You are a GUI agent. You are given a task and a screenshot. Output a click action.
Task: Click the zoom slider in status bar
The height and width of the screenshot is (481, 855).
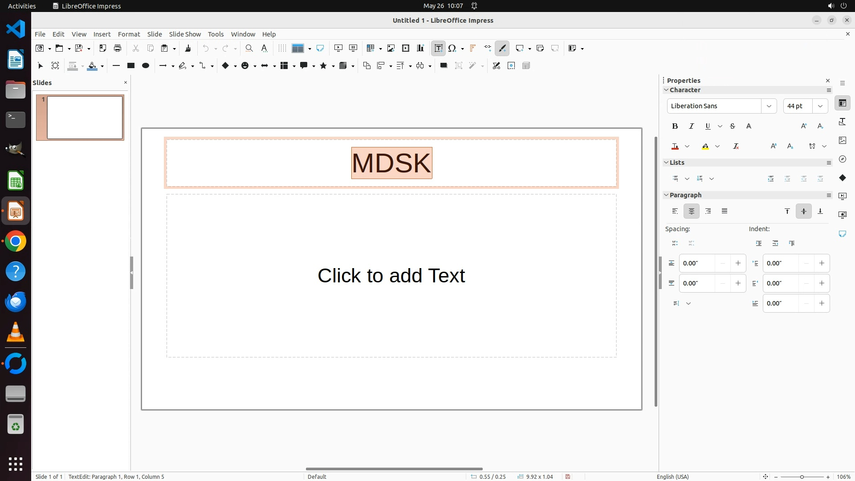click(x=802, y=477)
